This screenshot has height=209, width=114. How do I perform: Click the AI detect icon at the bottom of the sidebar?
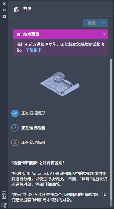coord(4,205)
